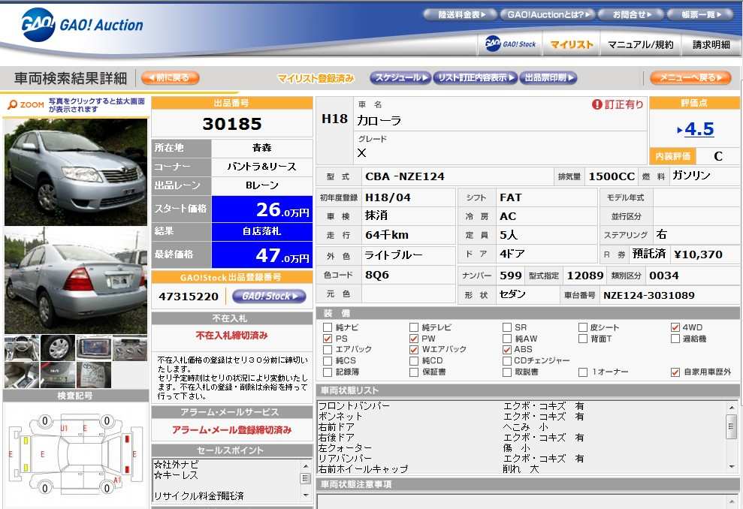Click the model code CBA -NZE124
This screenshot has width=743, height=509.
coord(405,176)
